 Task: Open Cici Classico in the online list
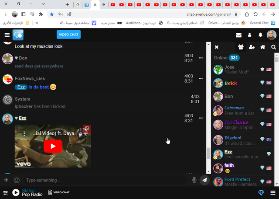click(242, 125)
